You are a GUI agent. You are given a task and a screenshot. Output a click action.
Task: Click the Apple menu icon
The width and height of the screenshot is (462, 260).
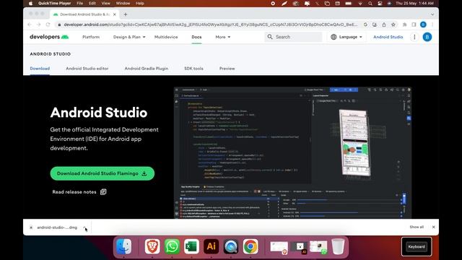(x=30, y=4)
